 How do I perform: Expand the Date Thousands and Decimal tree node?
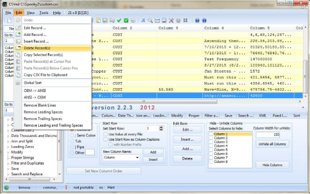(8, 136)
